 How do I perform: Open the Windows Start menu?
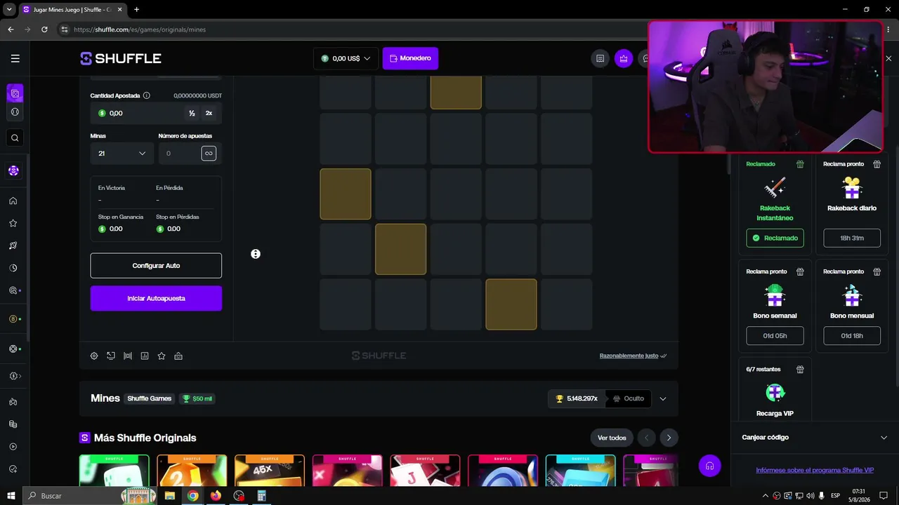11,496
